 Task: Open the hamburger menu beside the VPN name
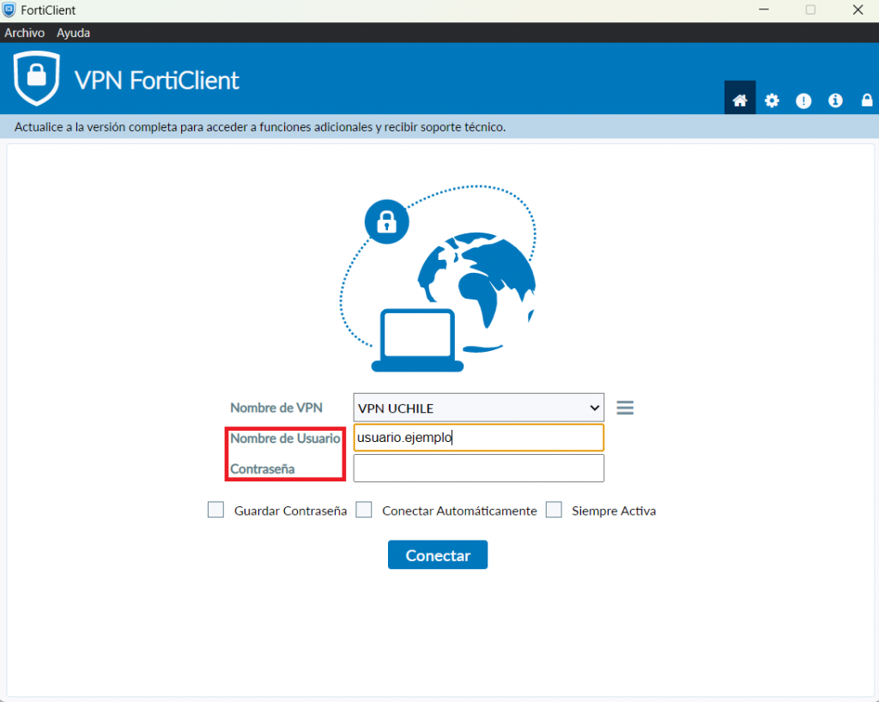click(625, 408)
